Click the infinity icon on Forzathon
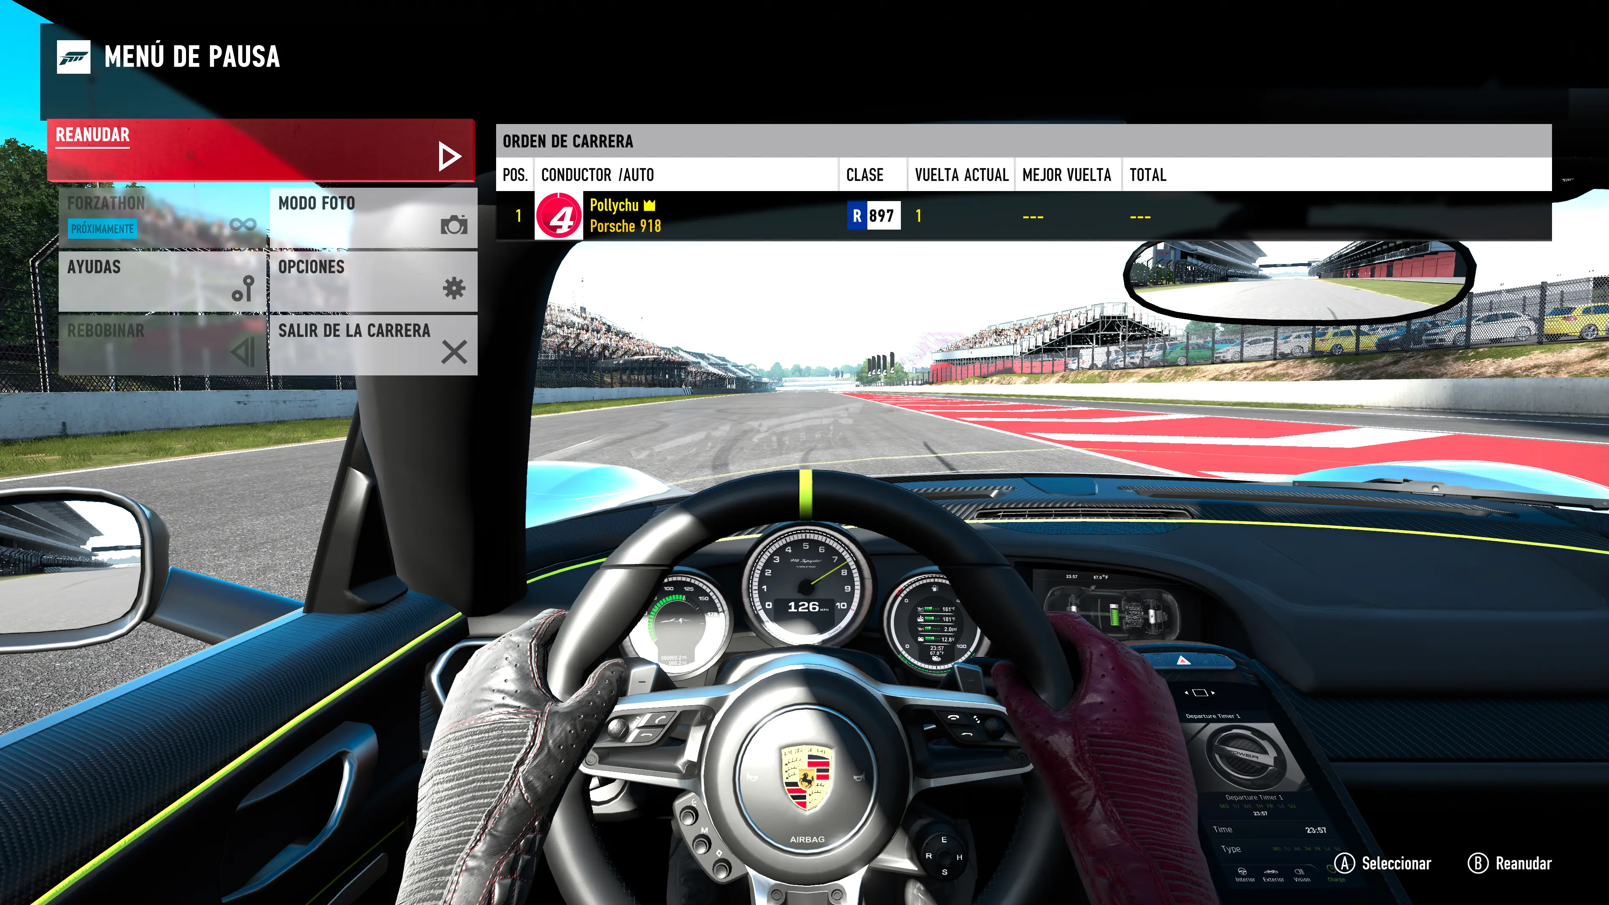 pyautogui.click(x=243, y=224)
